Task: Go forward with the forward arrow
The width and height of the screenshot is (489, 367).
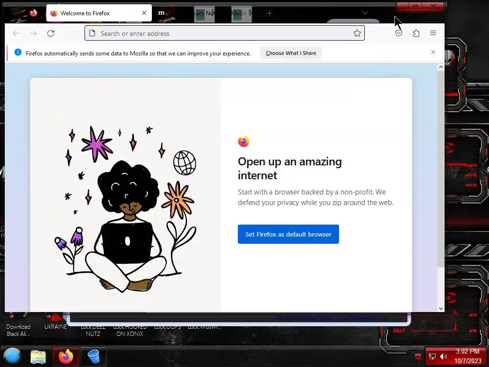Action: click(33, 33)
